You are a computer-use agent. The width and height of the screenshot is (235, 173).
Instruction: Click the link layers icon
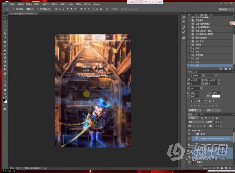pyautogui.click(x=205, y=168)
